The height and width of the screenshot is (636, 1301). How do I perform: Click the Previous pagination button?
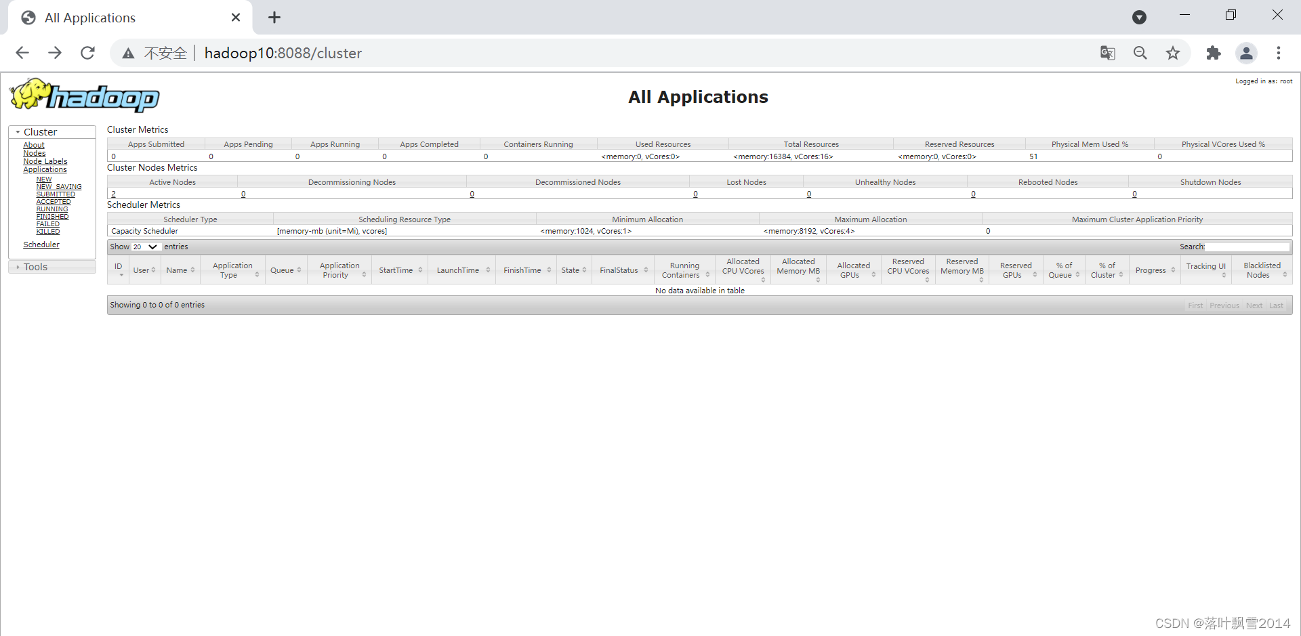coord(1224,305)
